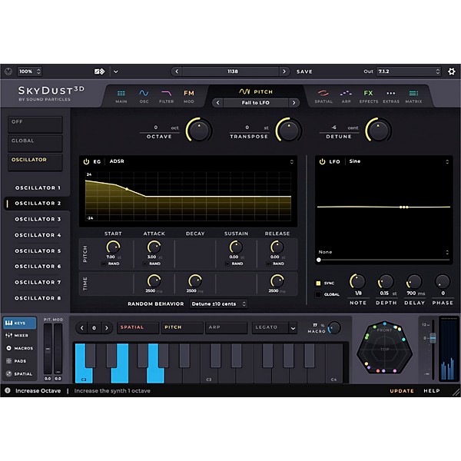Image resolution: width=461 pixels, height=461 pixels.
Task: Click the TRANSPOSE knob
Action: (289, 130)
